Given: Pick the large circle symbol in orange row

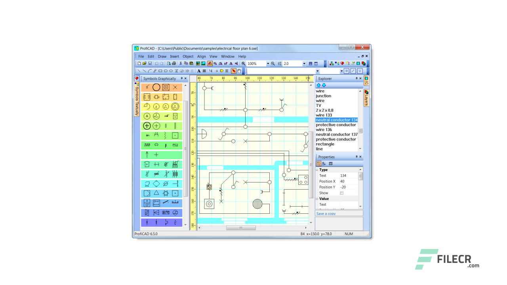Looking at the screenshot, I should click(x=156, y=87).
